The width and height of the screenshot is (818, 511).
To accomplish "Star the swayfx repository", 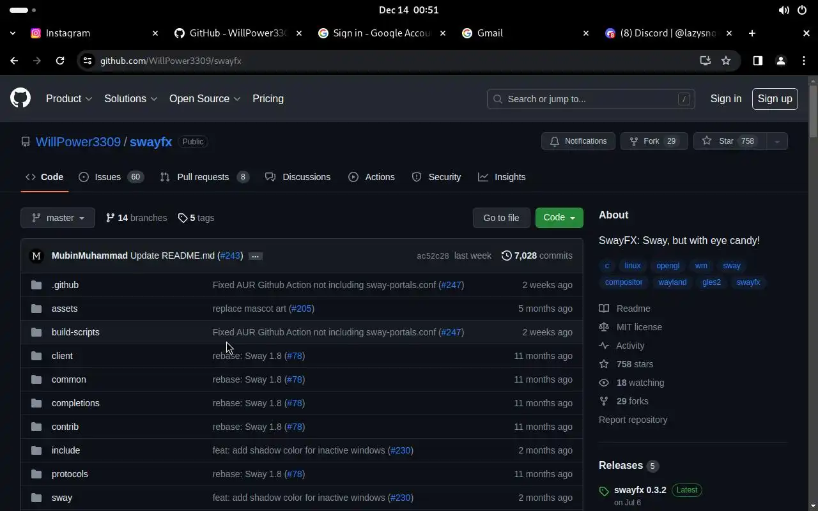I will 730,141.
